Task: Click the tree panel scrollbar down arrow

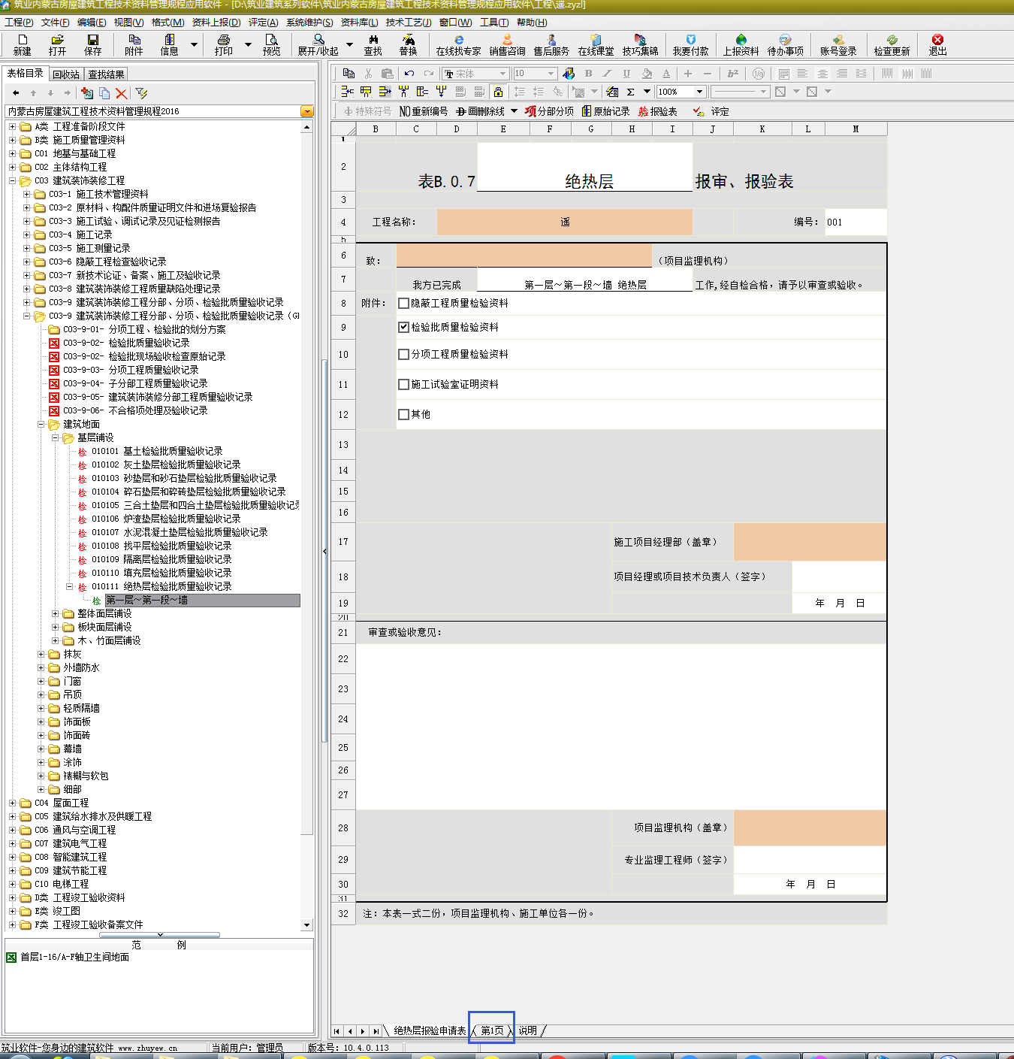Action: (306, 925)
